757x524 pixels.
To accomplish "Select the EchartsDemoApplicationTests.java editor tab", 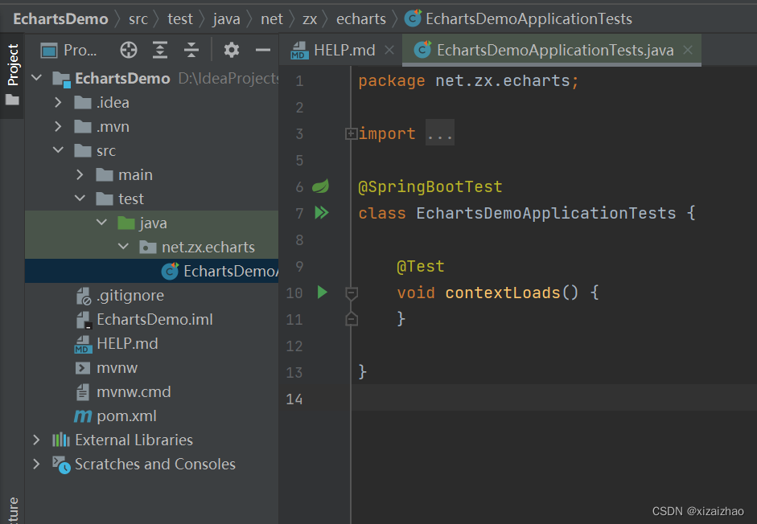I will tap(551, 50).
